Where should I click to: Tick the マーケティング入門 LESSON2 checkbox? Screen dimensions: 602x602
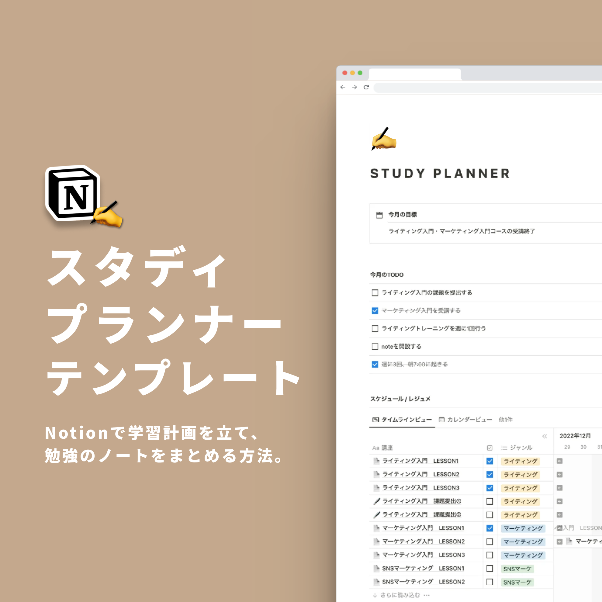tap(490, 541)
